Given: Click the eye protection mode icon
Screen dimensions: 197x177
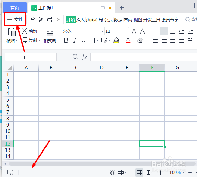Looking at the screenshot, I should point(113,172).
